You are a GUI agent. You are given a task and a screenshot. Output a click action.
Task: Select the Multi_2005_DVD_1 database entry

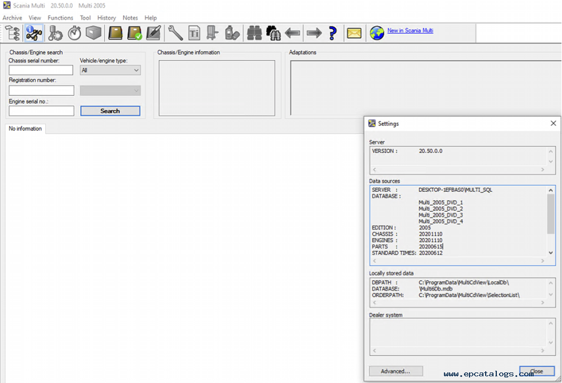441,202
